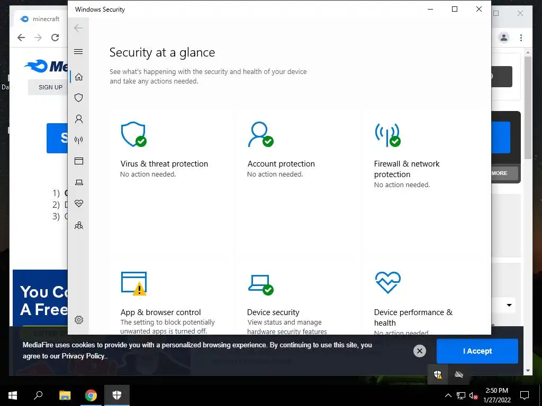Open Windows Security settings gear
The image size is (542, 406).
79,320
